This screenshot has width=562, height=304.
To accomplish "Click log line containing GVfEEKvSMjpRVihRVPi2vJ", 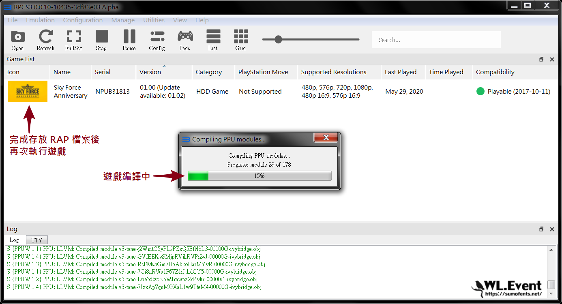I will click(134, 257).
